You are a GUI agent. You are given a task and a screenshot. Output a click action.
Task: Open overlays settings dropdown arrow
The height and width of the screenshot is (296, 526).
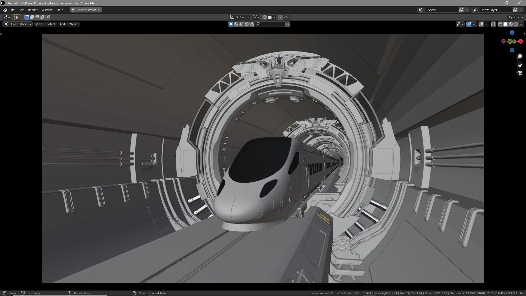click(486, 24)
